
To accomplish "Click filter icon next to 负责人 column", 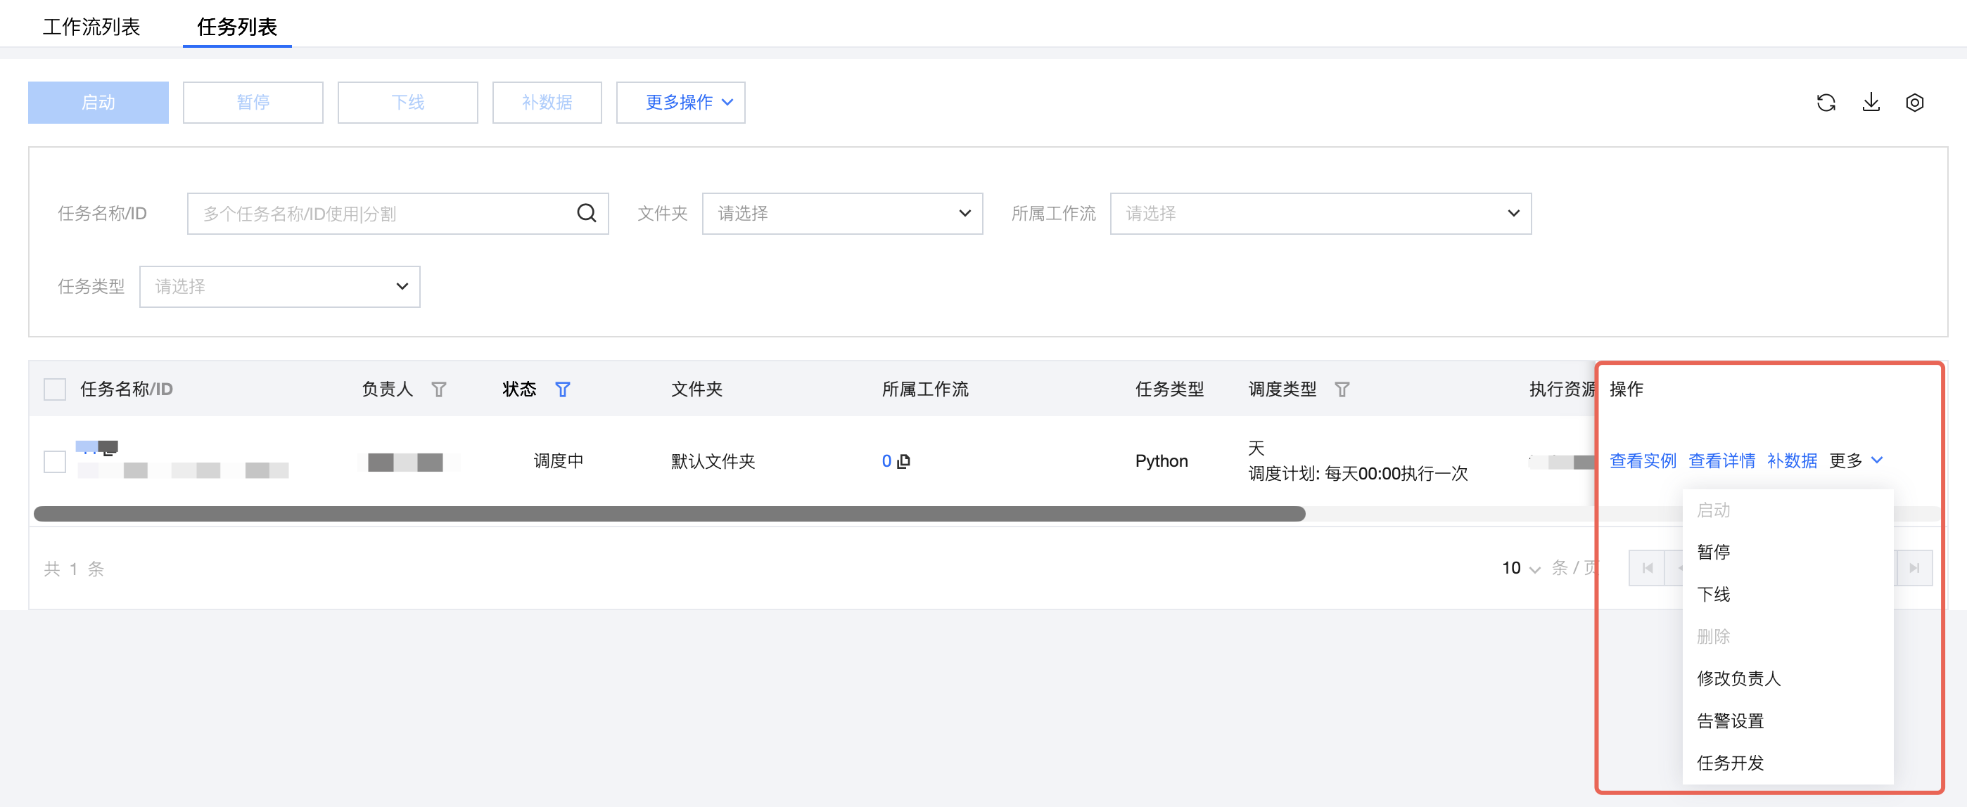I will tap(438, 389).
